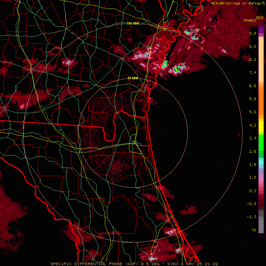The image size is (266, 266).
Task: Click the 3.4 scale label
Action: point(253,138)
